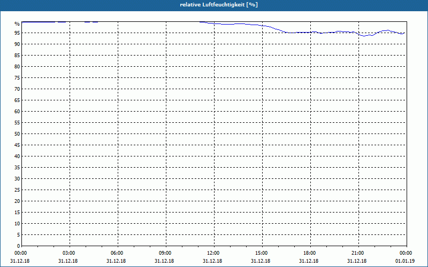Click the "31.12.18" date beneath 12:00
428x267 pixels.
point(212,261)
